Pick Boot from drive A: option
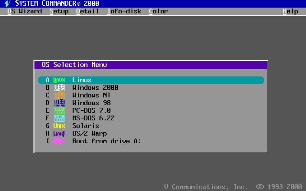The height and width of the screenshot is (191, 306). click(x=107, y=141)
